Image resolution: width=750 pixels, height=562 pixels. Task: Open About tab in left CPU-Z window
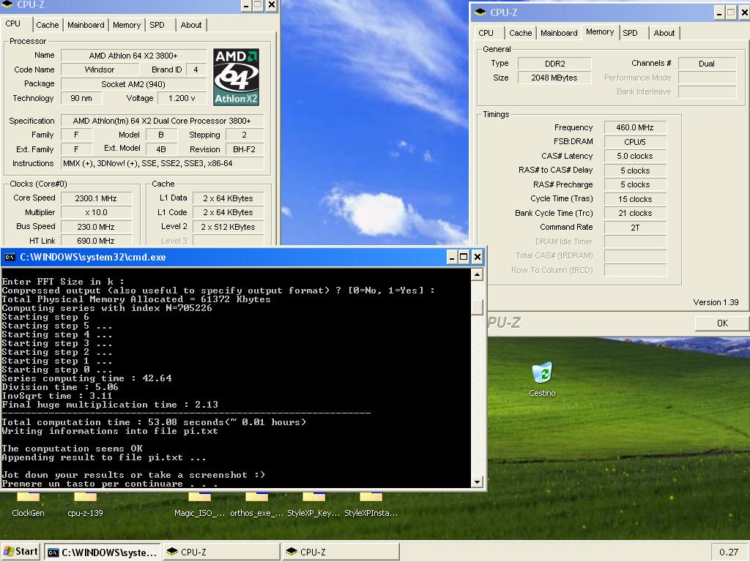click(x=191, y=25)
